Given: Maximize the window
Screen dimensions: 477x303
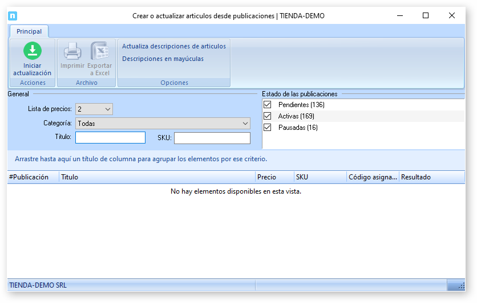Looking at the screenshot, I should 426,16.
